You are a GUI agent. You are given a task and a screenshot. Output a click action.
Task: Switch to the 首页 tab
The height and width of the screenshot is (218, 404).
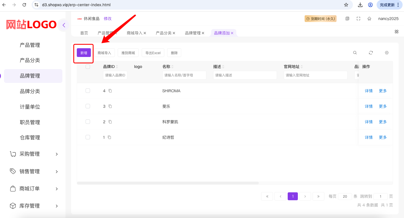coord(84,33)
